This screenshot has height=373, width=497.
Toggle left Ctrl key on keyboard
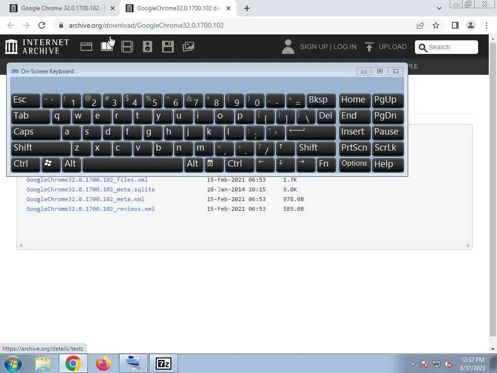click(x=25, y=164)
